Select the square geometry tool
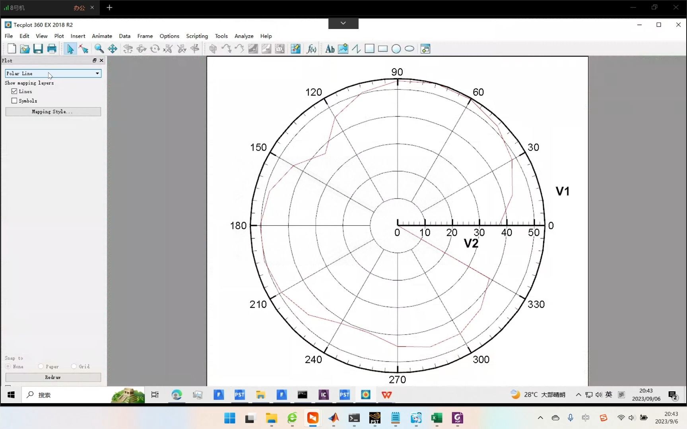Screen dimensions: 687x429 369,49
